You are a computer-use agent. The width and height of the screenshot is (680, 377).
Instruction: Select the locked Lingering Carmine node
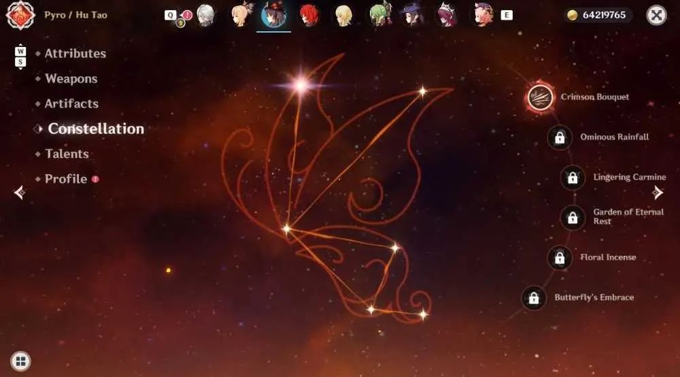(x=573, y=178)
